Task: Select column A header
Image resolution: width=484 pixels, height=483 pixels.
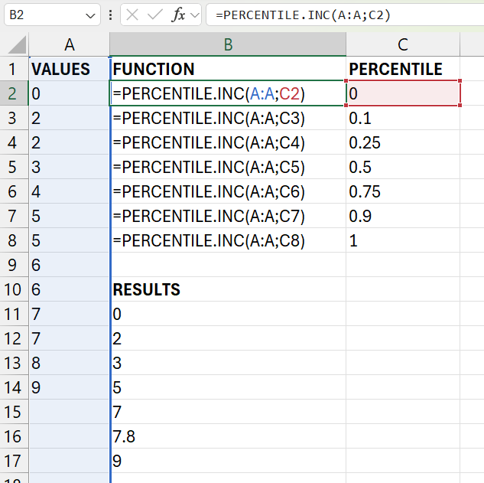Action: click(x=69, y=44)
